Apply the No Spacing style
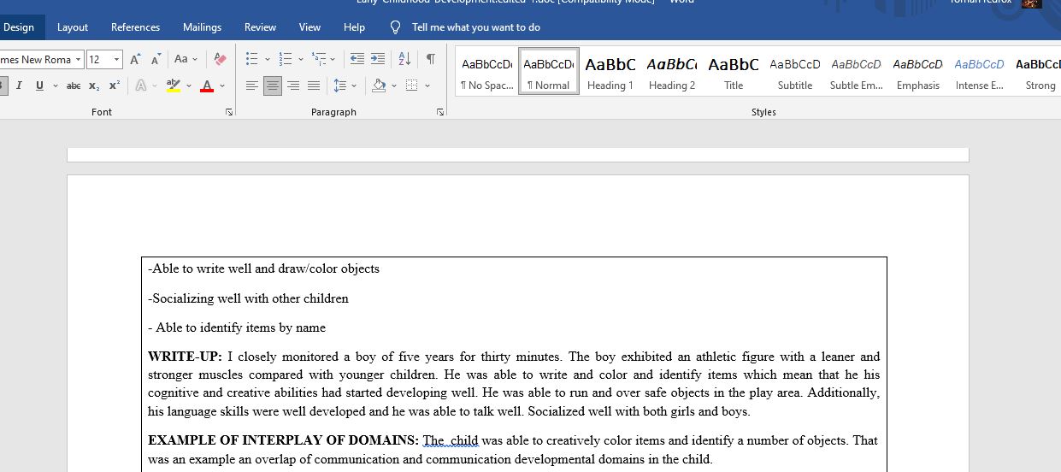Image resolution: width=1061 pixels, height=472 pixels. coord(487,72)
